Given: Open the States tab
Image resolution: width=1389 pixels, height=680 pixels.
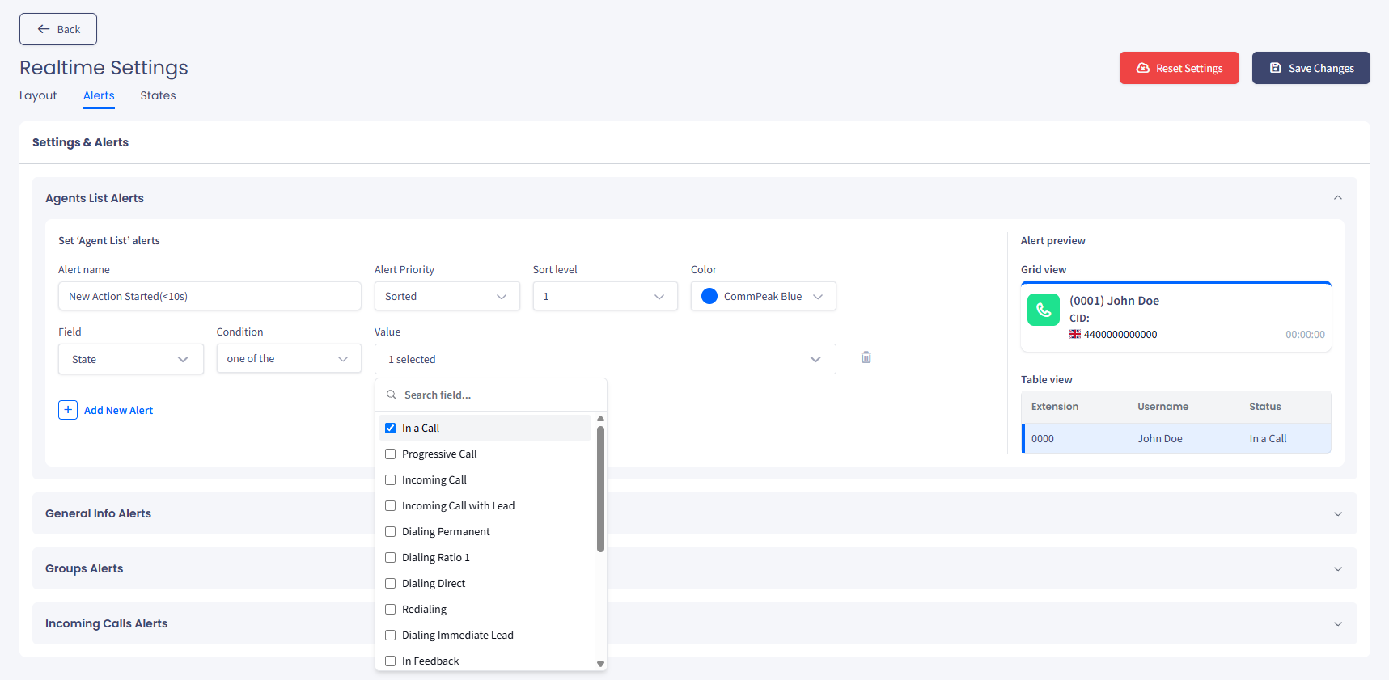Looking at the screenshot, I should click(x=158, y=95).
